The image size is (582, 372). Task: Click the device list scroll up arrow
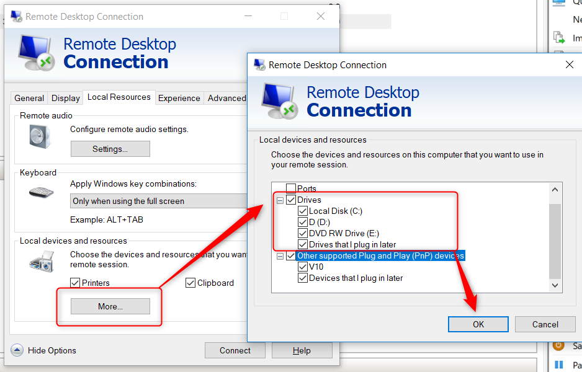point(555,190)
